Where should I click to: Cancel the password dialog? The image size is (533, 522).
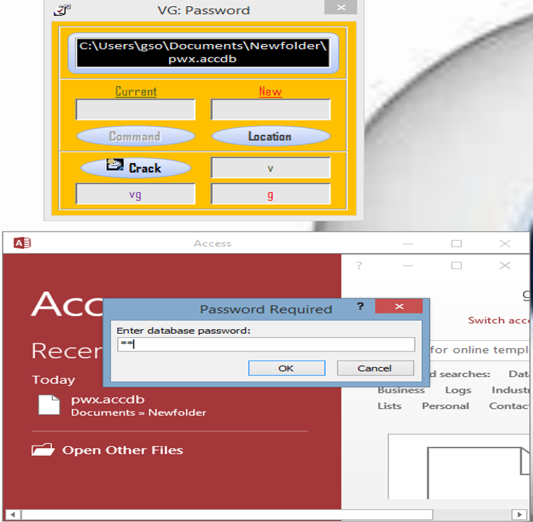[x=375, y=368]
